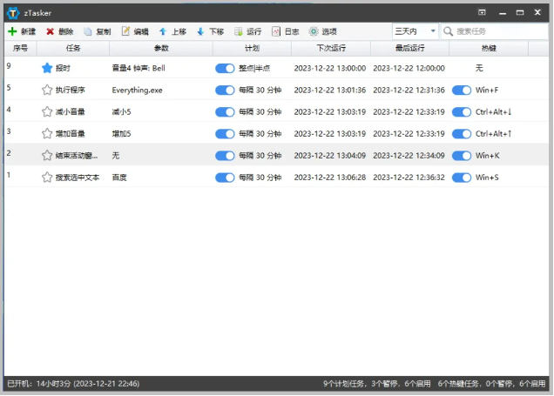The image size is (554, 396).
Task: Create a new task with 新建
Action: (22, 31)
